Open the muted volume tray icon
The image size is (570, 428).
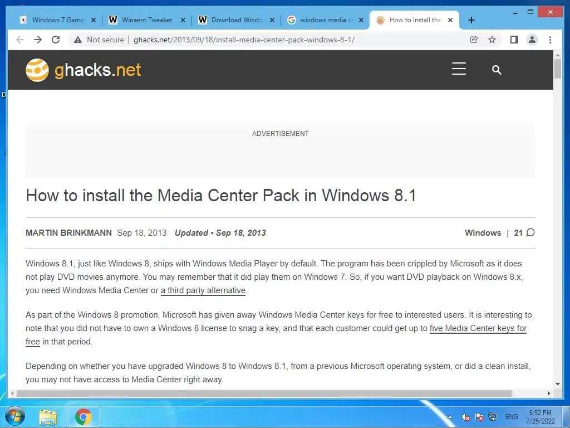click(x=465, y=417)
